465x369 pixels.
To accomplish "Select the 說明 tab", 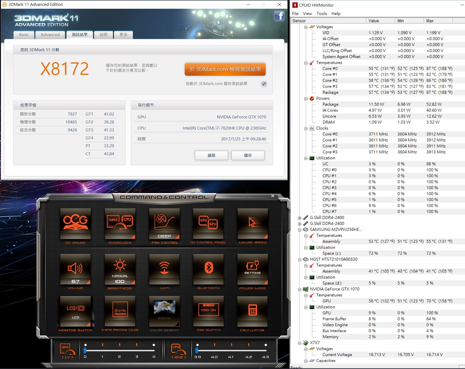I will click(x=103, y=35).
